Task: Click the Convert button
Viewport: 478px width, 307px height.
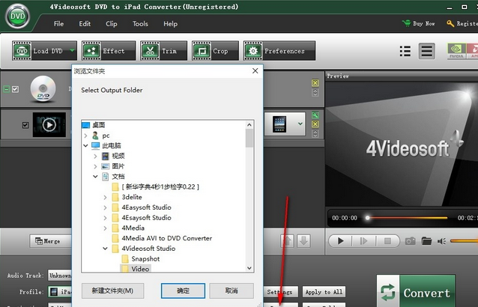Action: (x=416, y=291)
